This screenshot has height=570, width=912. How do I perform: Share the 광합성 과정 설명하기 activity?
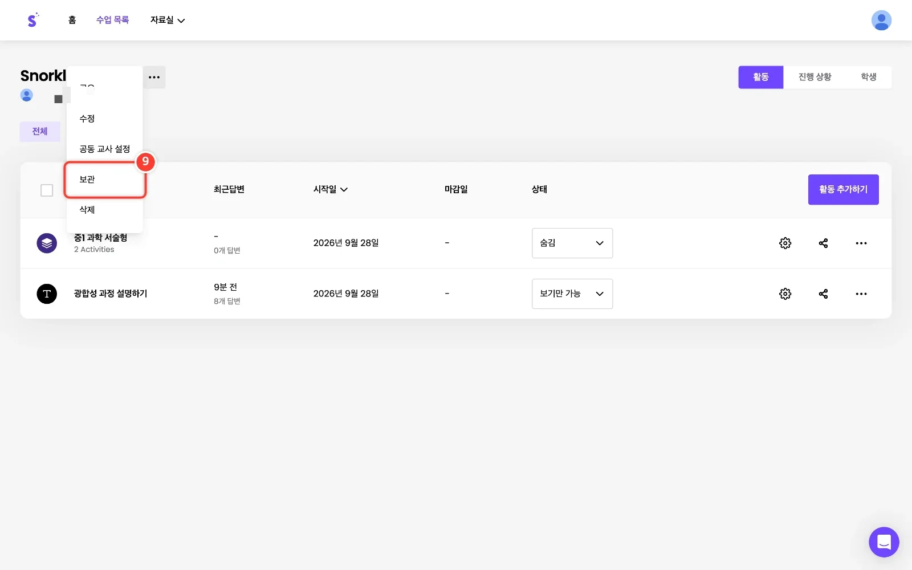823,294
